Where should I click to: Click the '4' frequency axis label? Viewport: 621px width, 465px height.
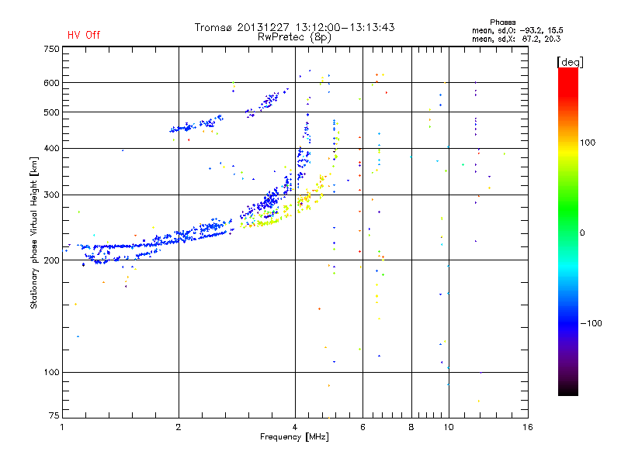point(295,427)
